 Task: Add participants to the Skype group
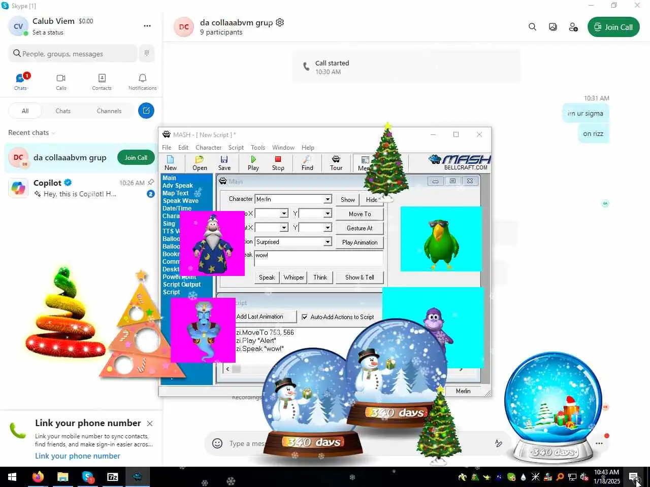573,27
